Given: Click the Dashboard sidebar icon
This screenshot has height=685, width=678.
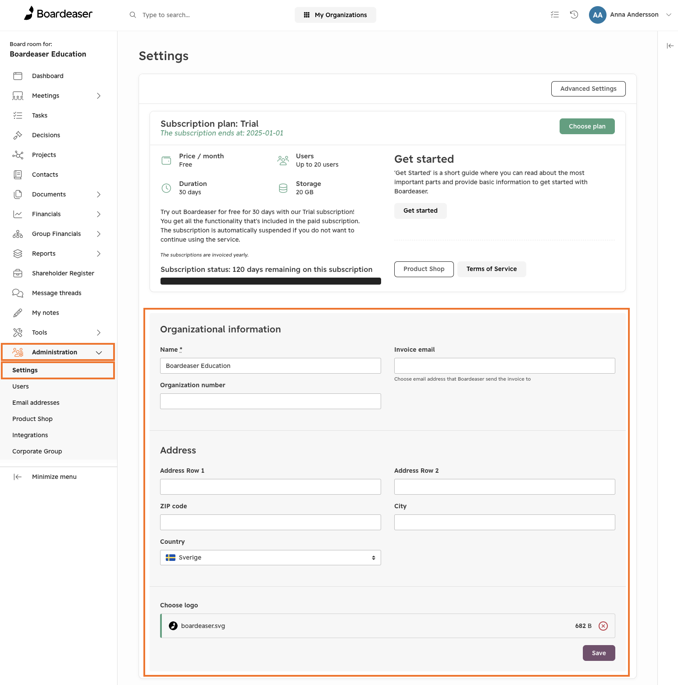Looking at the screenshot, I should coord(18,76).
